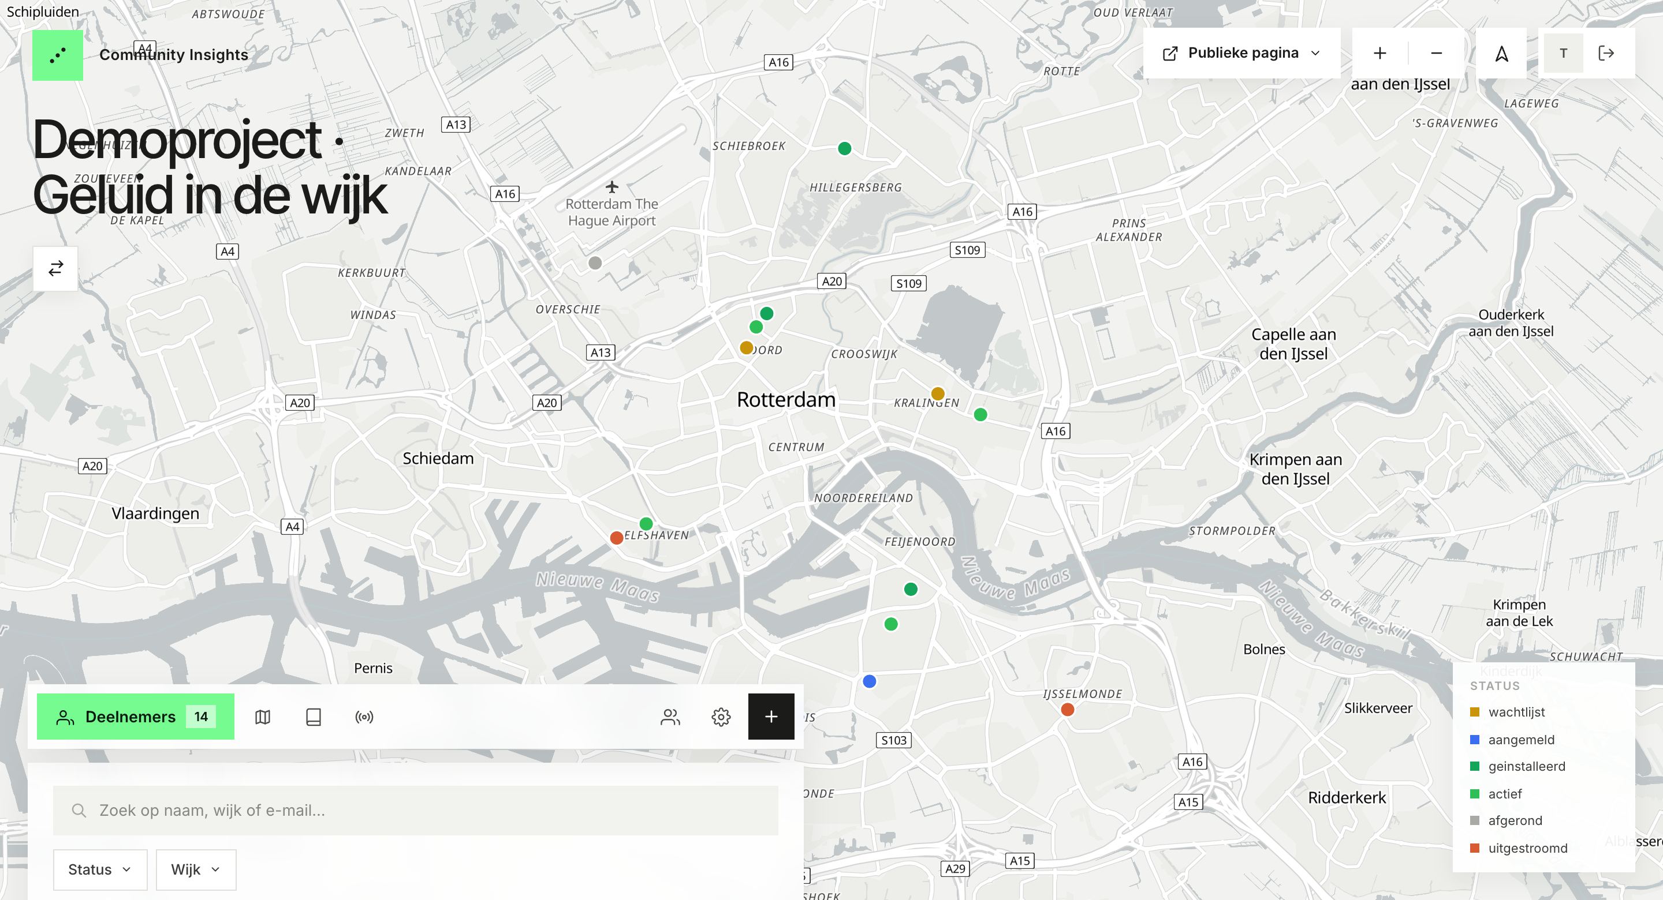Viewport: 1663px width, 900px height.
Task: Click the search magnifier icon
Action: pos(79,811)
